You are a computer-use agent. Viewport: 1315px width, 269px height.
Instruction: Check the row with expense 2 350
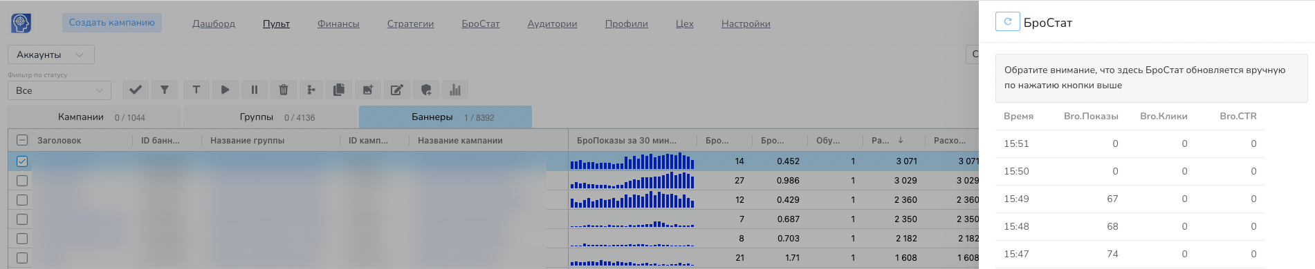click(x=22, y=219)
